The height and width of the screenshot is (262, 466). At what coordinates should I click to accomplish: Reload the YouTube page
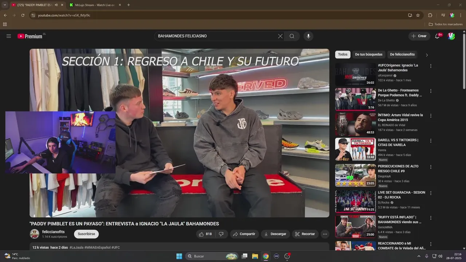click(23, 15)
